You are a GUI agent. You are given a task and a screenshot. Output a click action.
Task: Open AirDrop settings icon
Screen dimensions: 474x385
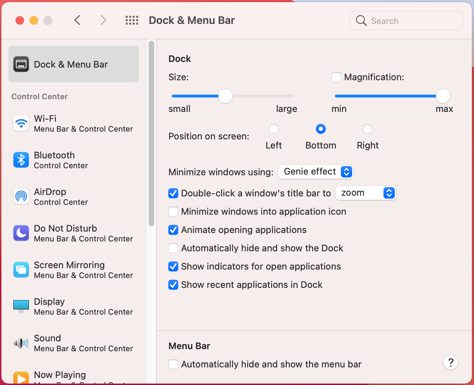coord(21,197)
